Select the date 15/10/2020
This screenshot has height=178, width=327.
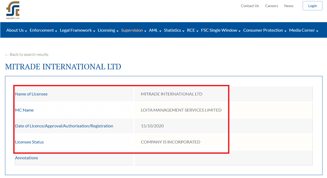(x=152, y=126)
